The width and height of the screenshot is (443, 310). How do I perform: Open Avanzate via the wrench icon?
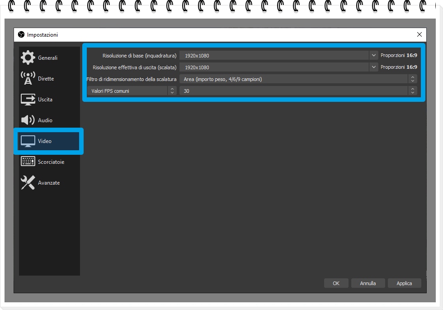pos(28,182)
